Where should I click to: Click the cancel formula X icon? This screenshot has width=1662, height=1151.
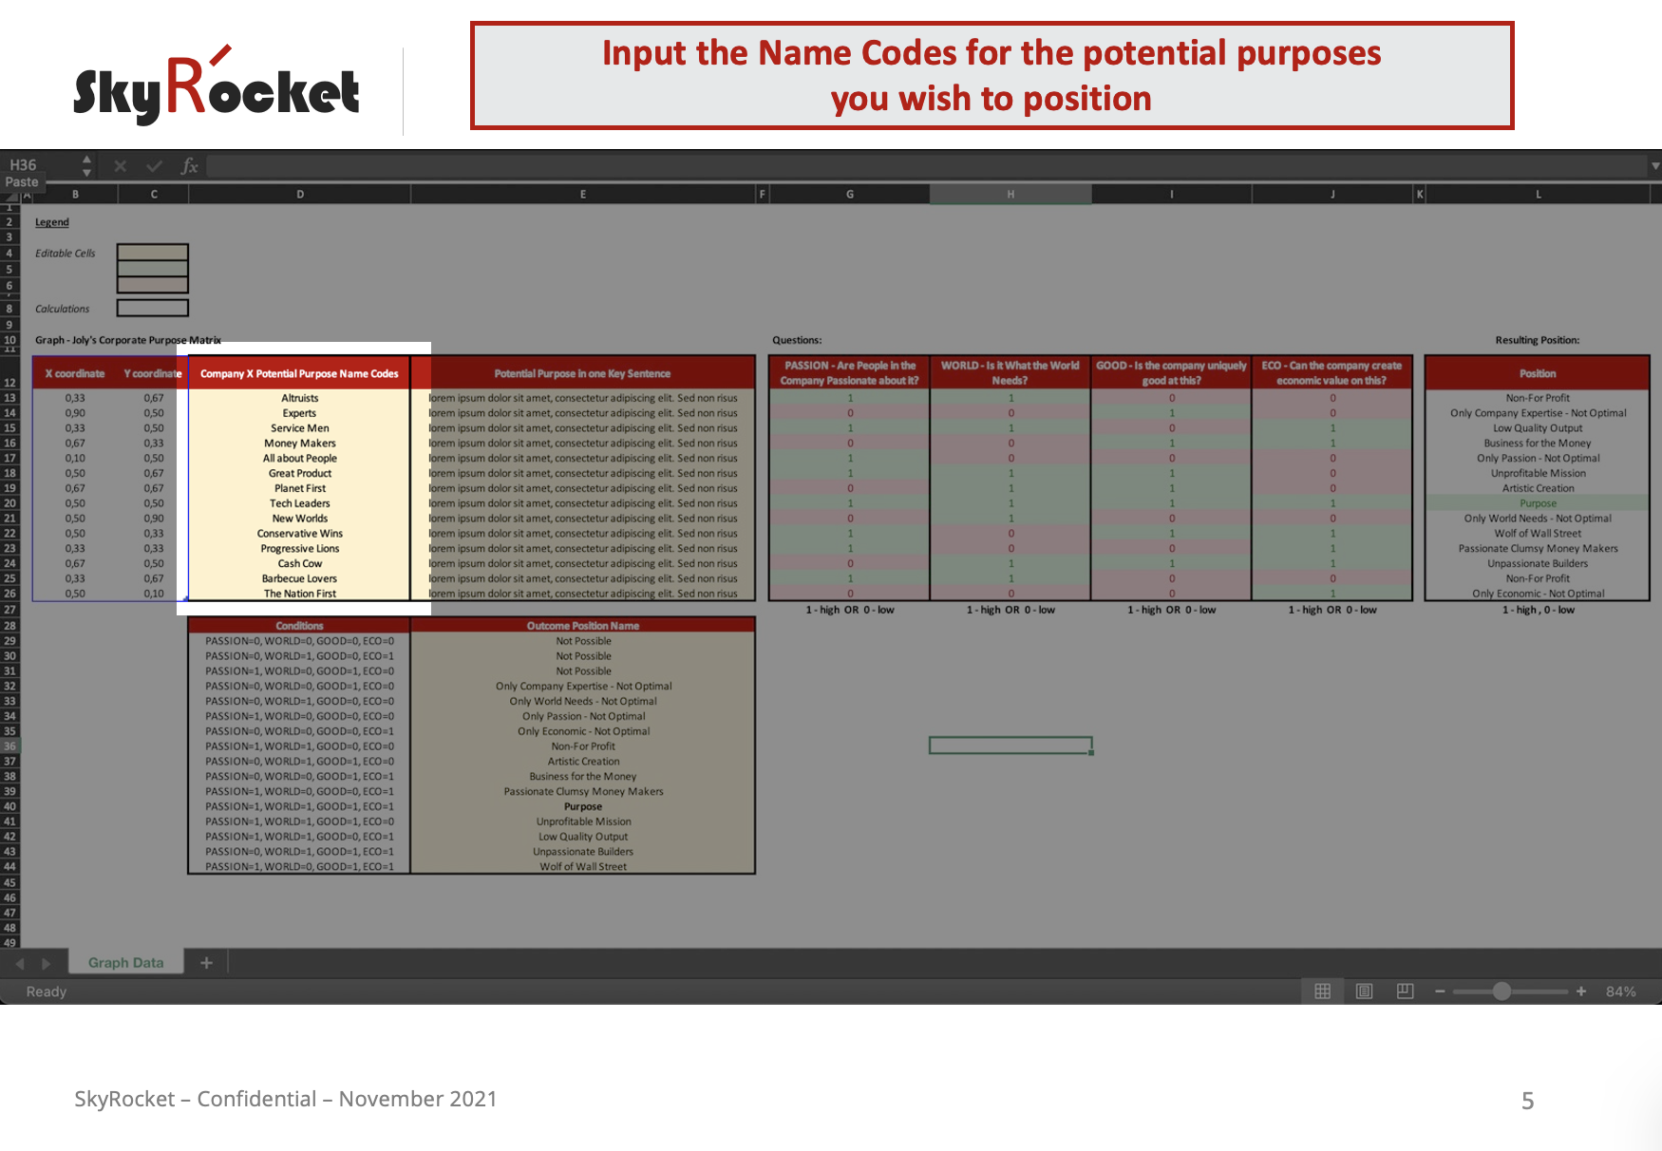[x=121, y=166]
